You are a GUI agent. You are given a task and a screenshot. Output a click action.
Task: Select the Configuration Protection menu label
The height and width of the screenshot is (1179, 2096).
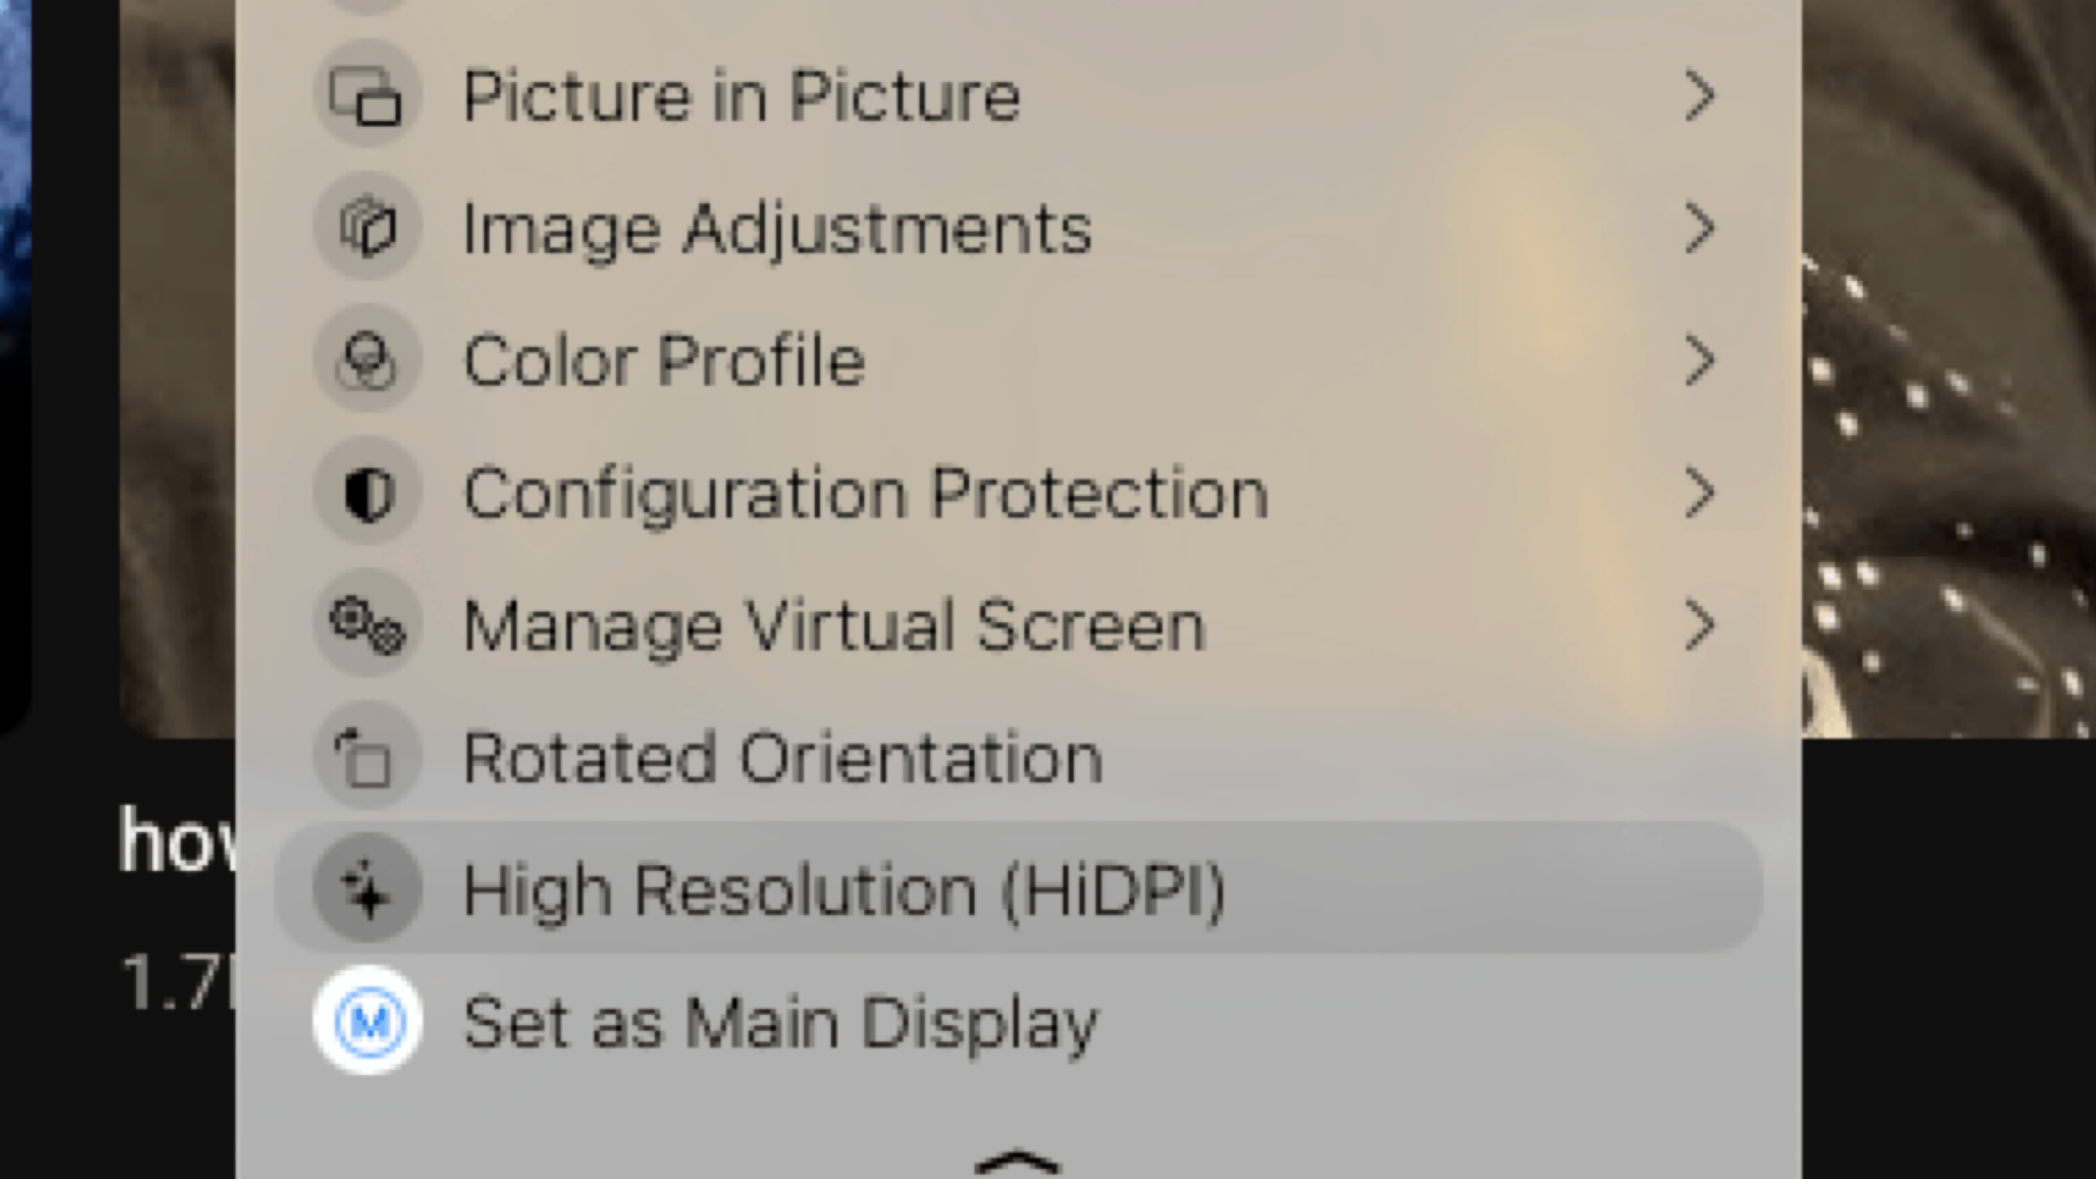point(866,493)
